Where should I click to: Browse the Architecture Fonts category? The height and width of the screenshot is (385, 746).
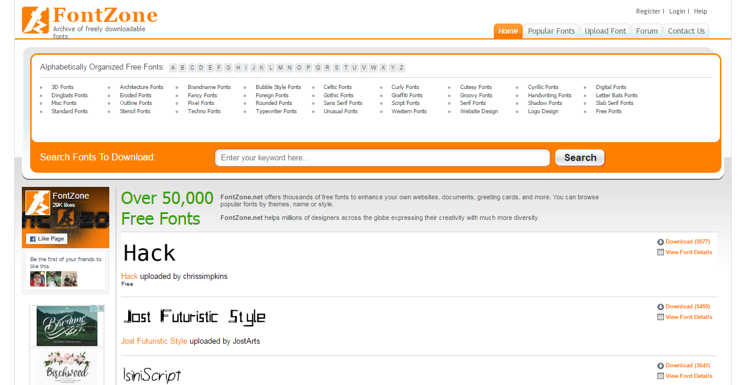142,87
